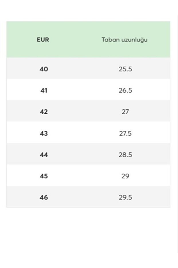The width and height of the screenshot is (178, 268).
Task: Select EUR size 44 cell
Action: click(44, 155)
